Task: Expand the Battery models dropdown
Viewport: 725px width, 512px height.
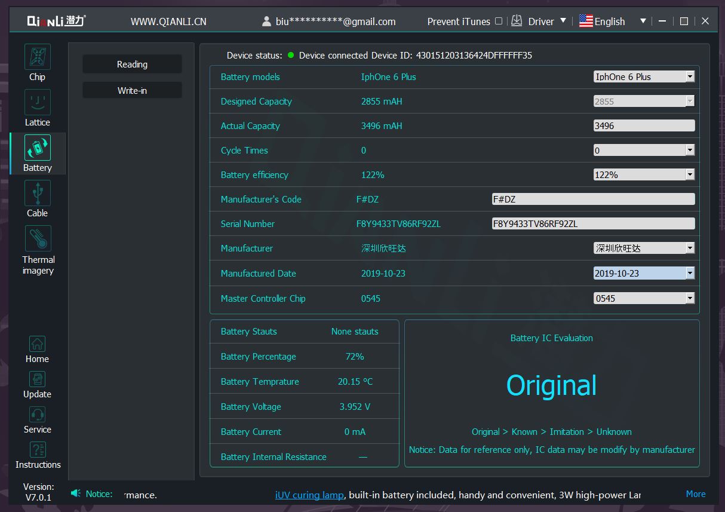Action: coord(690,76)
